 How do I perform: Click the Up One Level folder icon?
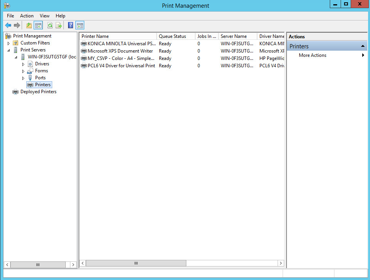pyautogui.click(x=29, y=25)
